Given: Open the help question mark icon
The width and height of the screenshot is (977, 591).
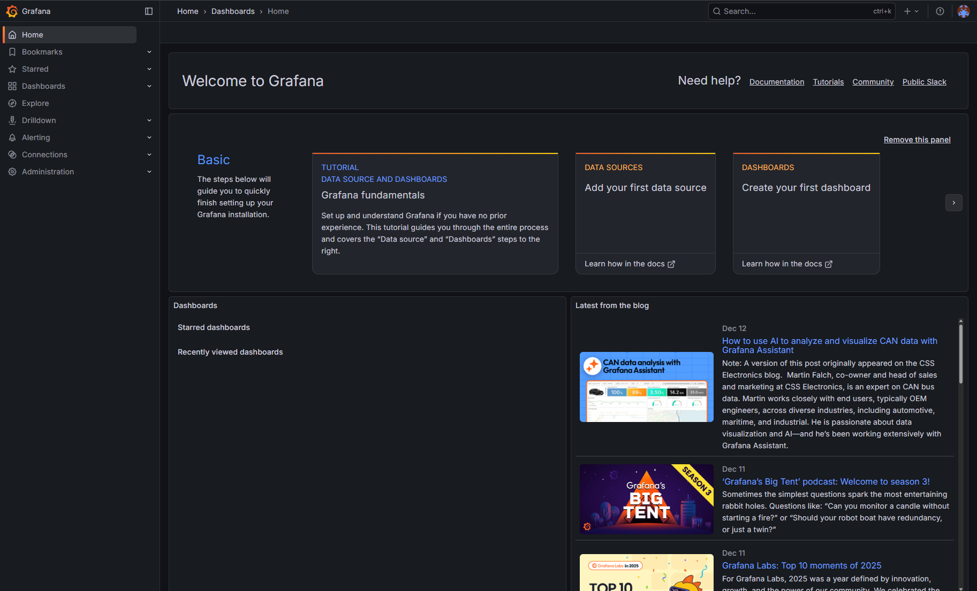Looking at the screenshot, I should tap(940, 11).
